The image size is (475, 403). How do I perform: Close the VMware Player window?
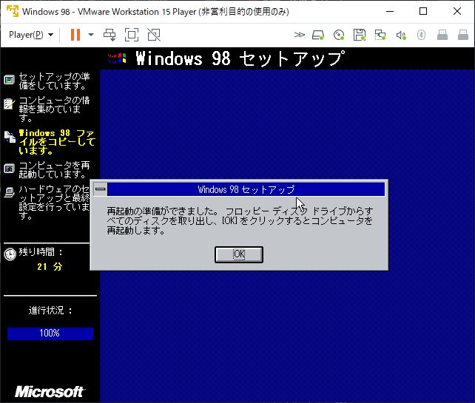(x=457, y=12)
